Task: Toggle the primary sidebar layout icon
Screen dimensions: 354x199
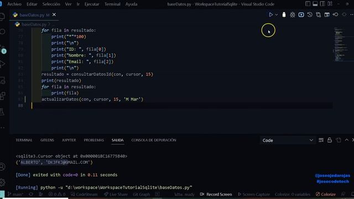Action: click(x=308, y=4)
